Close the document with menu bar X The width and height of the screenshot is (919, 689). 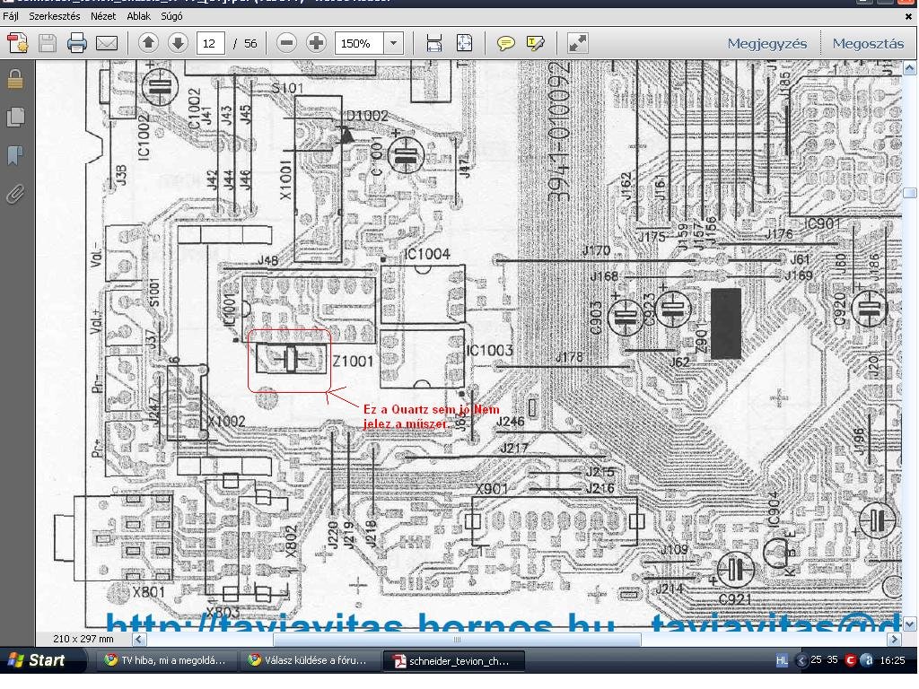(x=908, y=16)
